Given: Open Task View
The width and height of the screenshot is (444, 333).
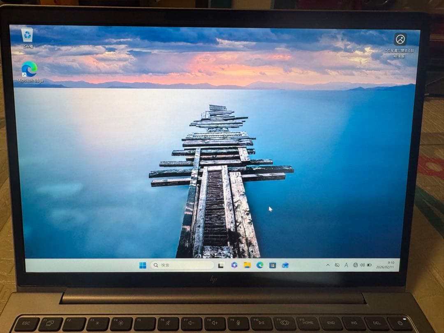Looking at the screenshot, I should point(220,265).
